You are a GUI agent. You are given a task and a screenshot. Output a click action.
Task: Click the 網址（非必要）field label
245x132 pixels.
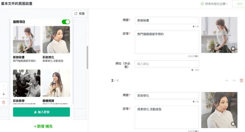123,65
